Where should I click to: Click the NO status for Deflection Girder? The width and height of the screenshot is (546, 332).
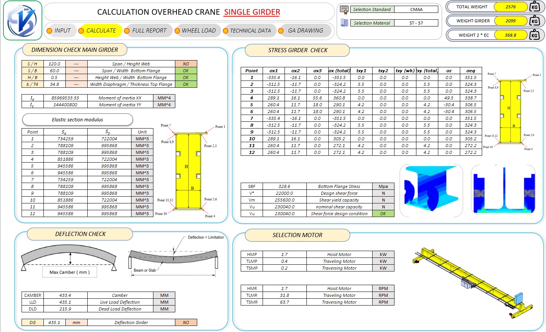(x=186, y=323)
